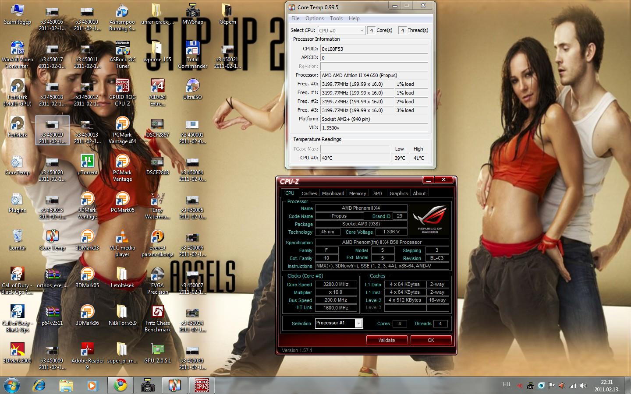Open Ashampoo Burning Studio shortcut
This screenshot has width=631, height=394.
(122, 18)
